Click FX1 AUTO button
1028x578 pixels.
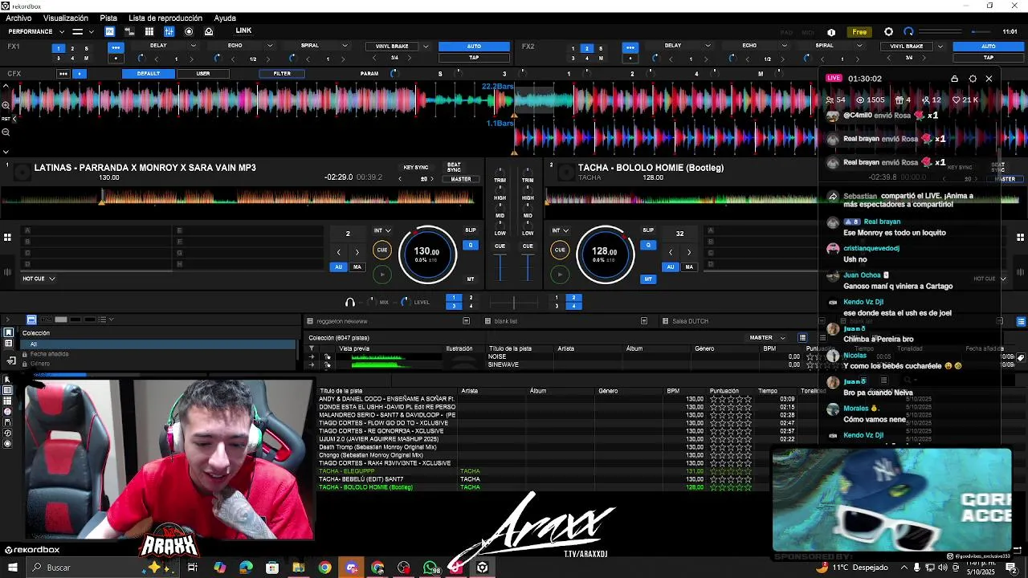tap(474, 47)
